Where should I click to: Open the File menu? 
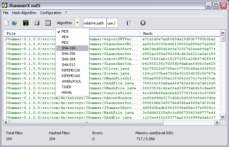[x=6, y=13]
